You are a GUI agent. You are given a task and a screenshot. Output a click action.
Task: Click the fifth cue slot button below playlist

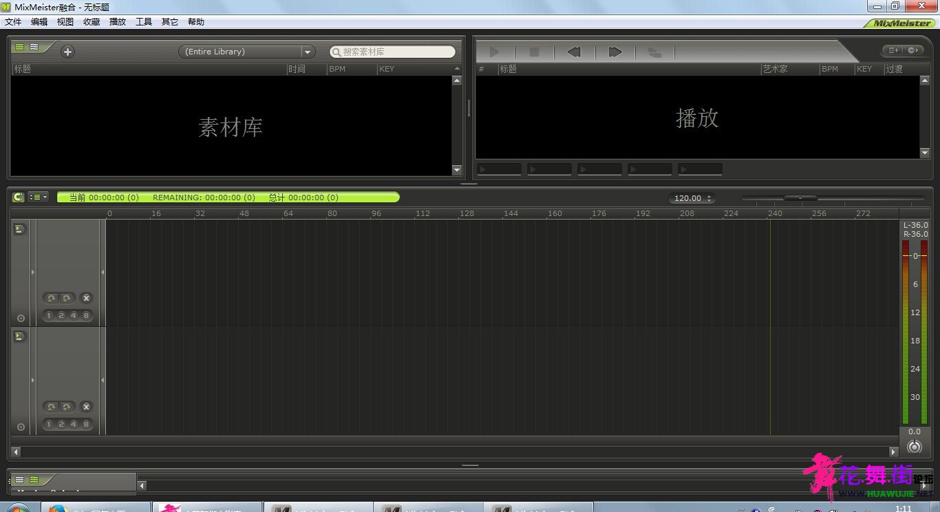click(x=700, y=169)
